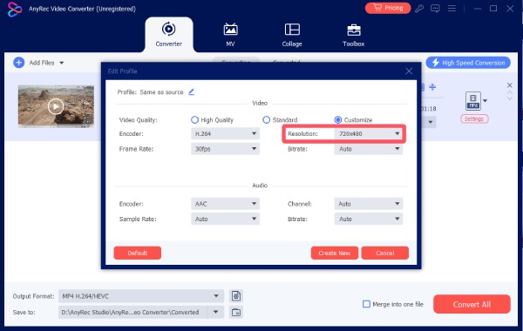523x331 pixels.
Task: Close the Edit Profile dialog
Action: coord(409,71)
